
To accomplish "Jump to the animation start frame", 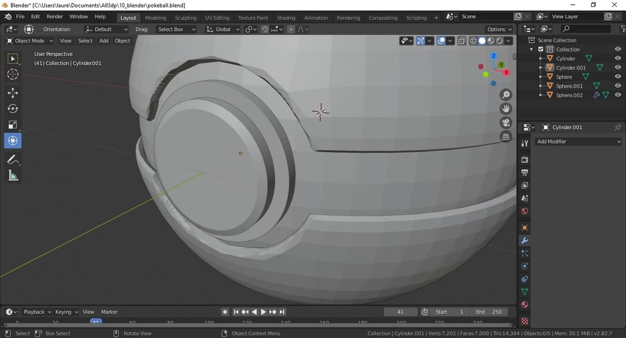I will pos(236,312).
